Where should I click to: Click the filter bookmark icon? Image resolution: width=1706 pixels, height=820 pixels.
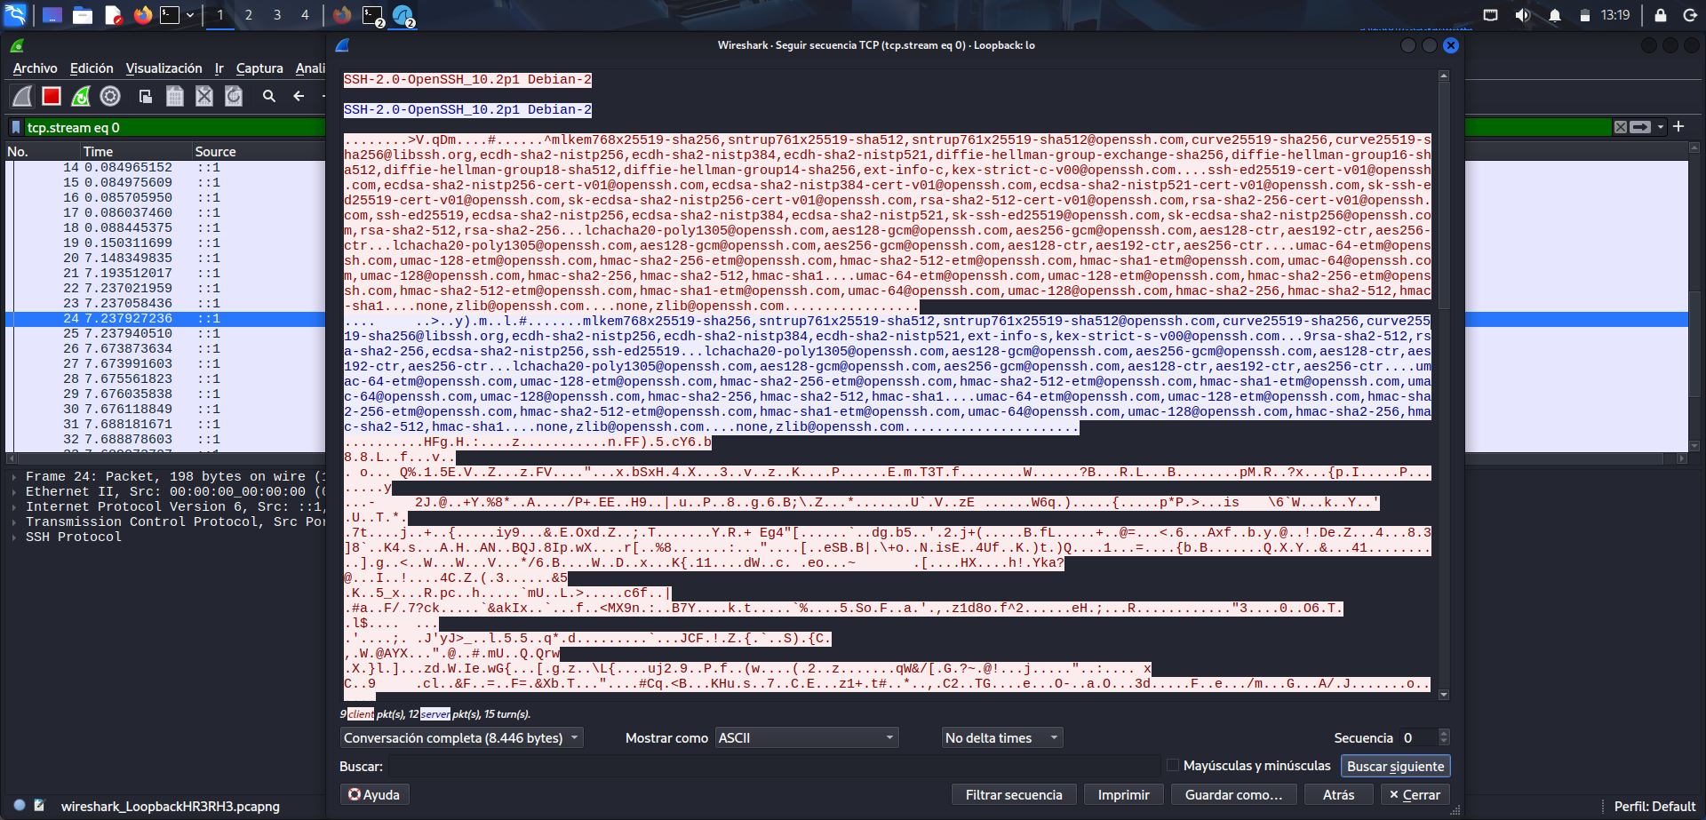click(x=14, y=127)
